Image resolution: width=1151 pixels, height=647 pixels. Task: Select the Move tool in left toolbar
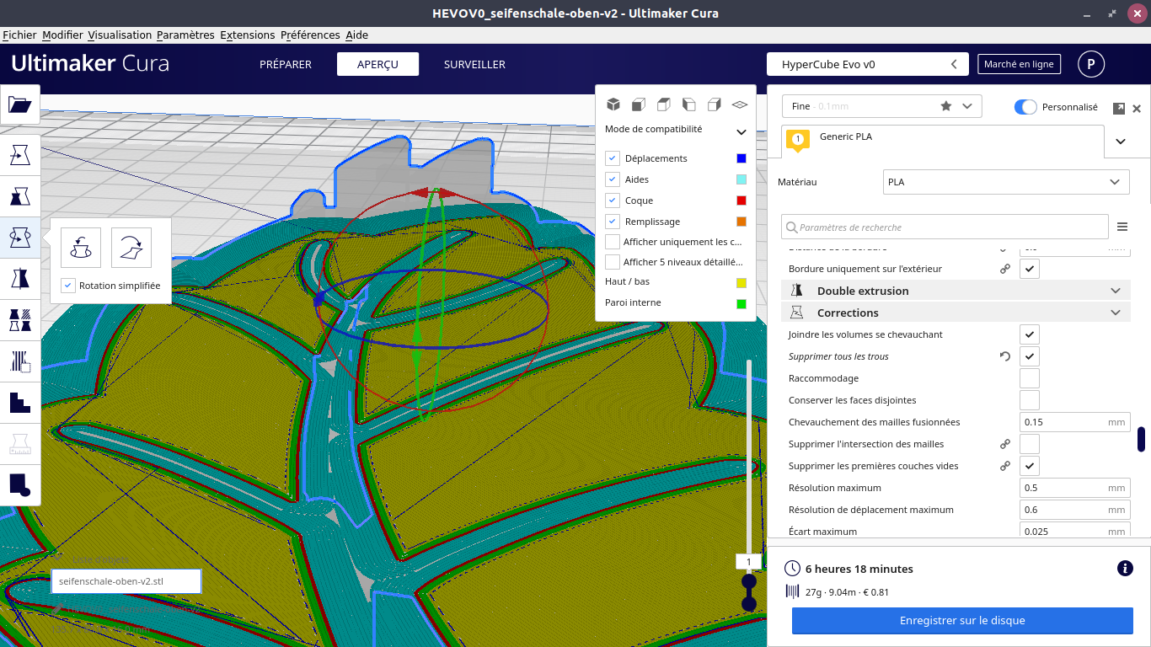point(19,155)
